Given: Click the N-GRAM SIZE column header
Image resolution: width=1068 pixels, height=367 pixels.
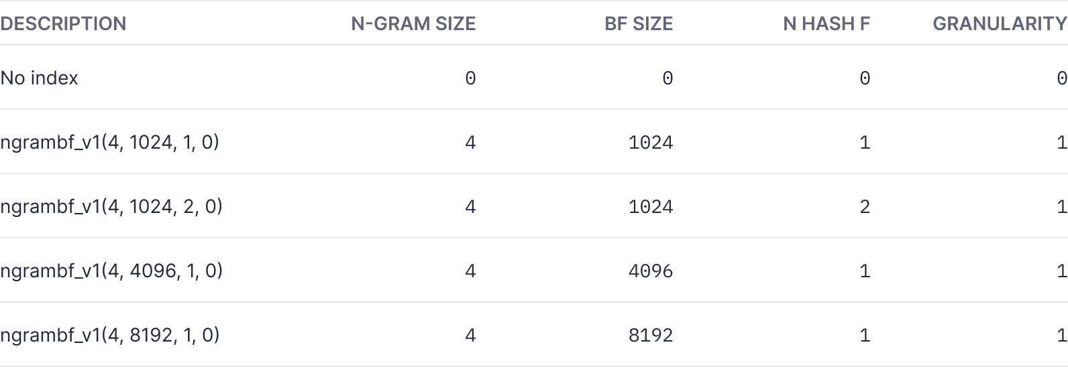Looking at the screenshot, I should click(413, 23).
